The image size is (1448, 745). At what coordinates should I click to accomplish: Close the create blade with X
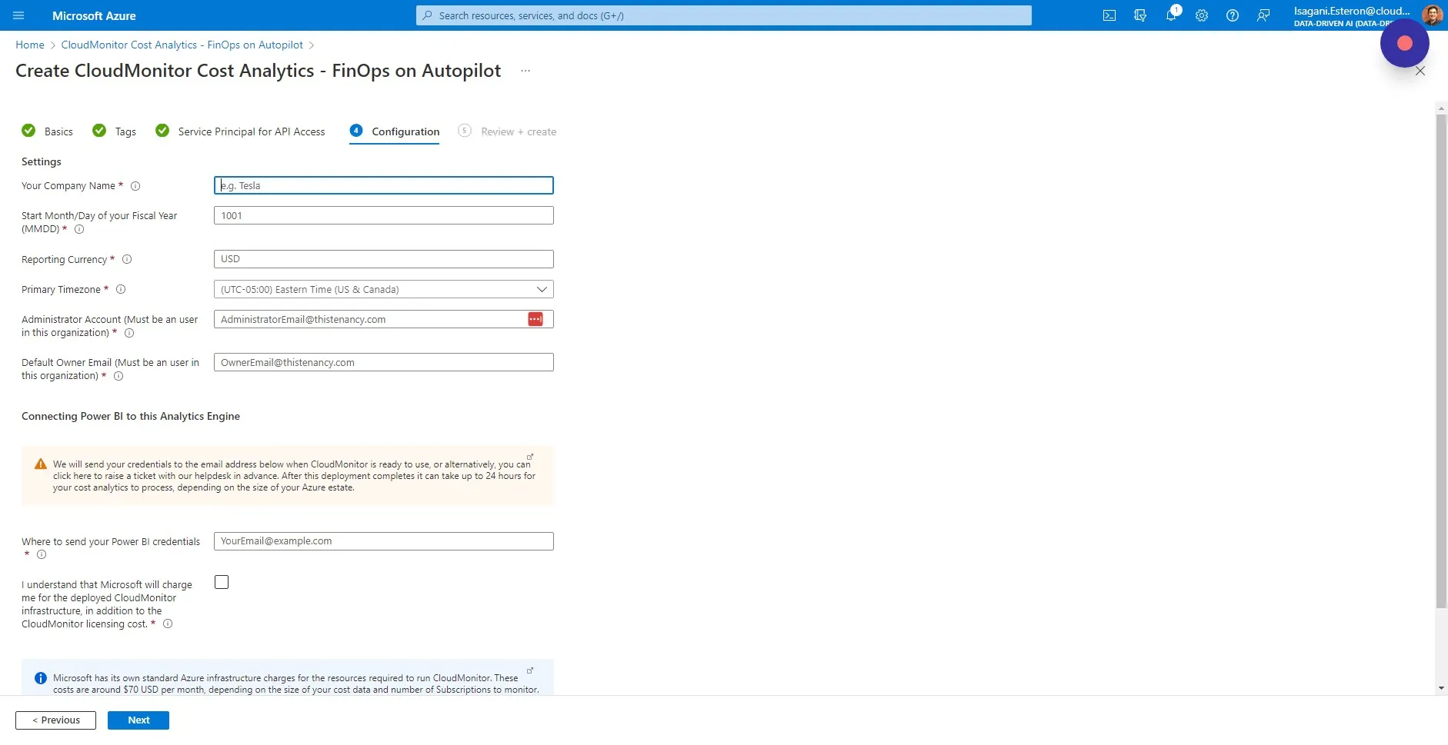tap(1420, 71)
